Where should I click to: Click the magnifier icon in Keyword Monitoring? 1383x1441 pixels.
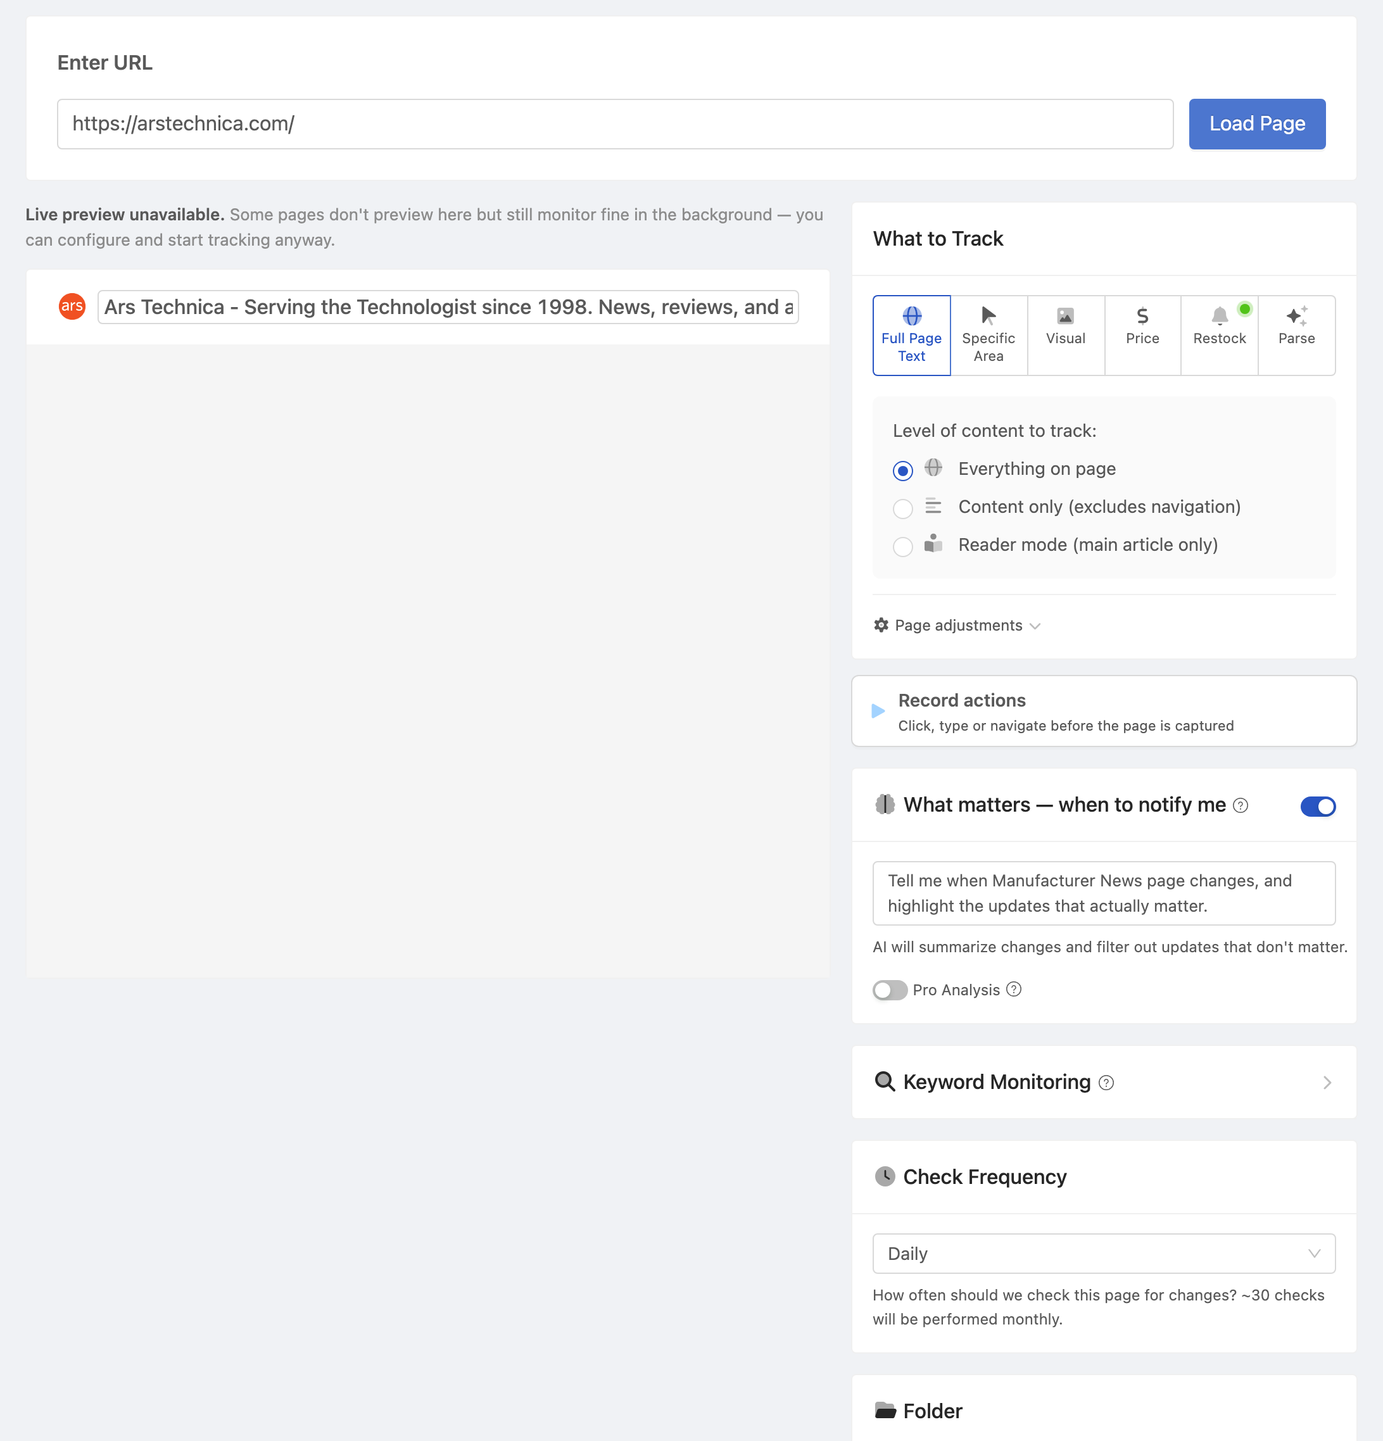click(885, 1081)
